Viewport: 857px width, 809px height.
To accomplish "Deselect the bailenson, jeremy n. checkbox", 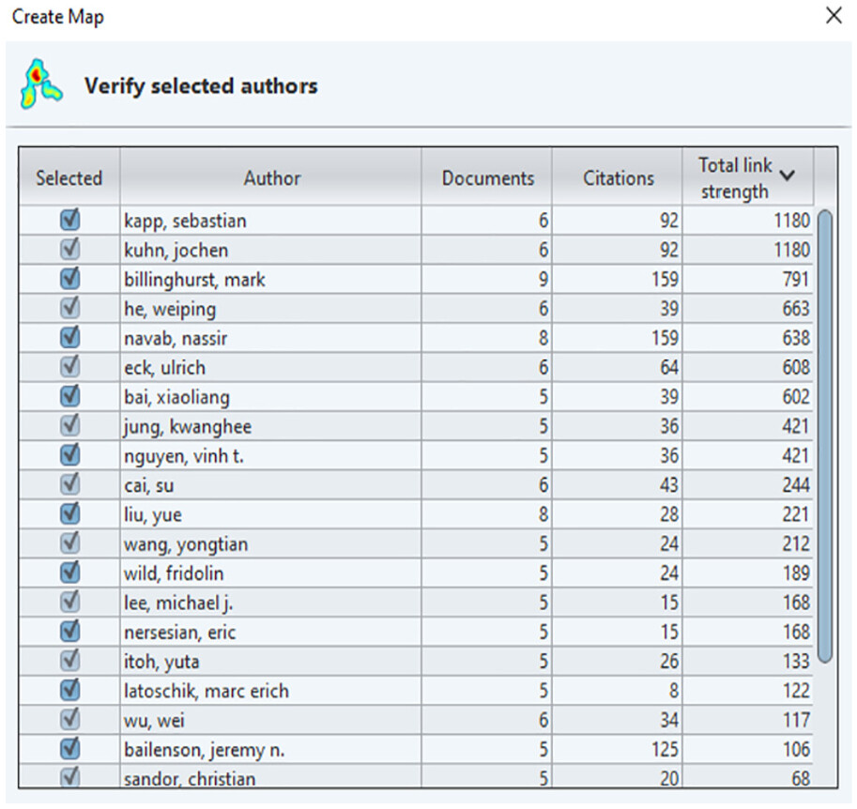I will [x=69, y=749].
